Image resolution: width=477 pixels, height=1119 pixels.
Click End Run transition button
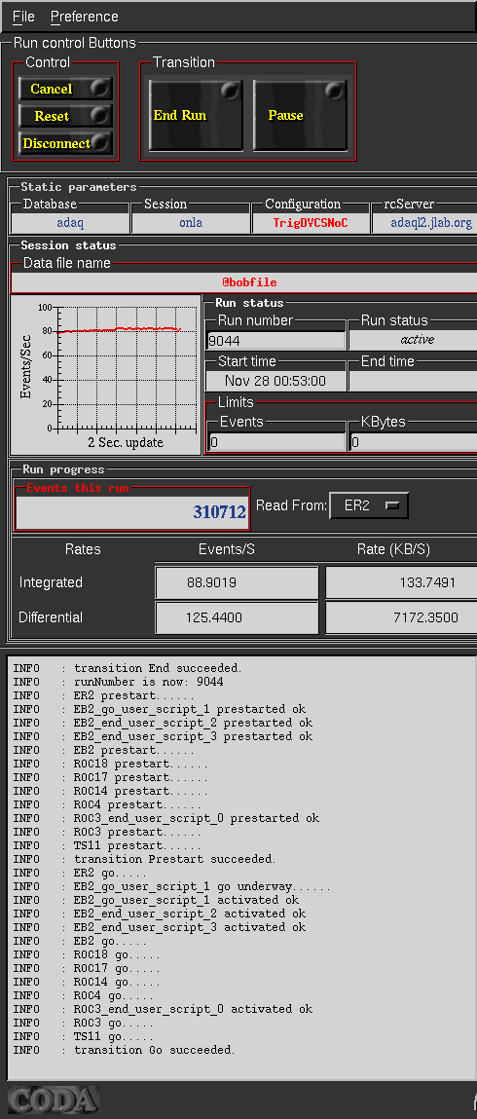tap(196, 115)
